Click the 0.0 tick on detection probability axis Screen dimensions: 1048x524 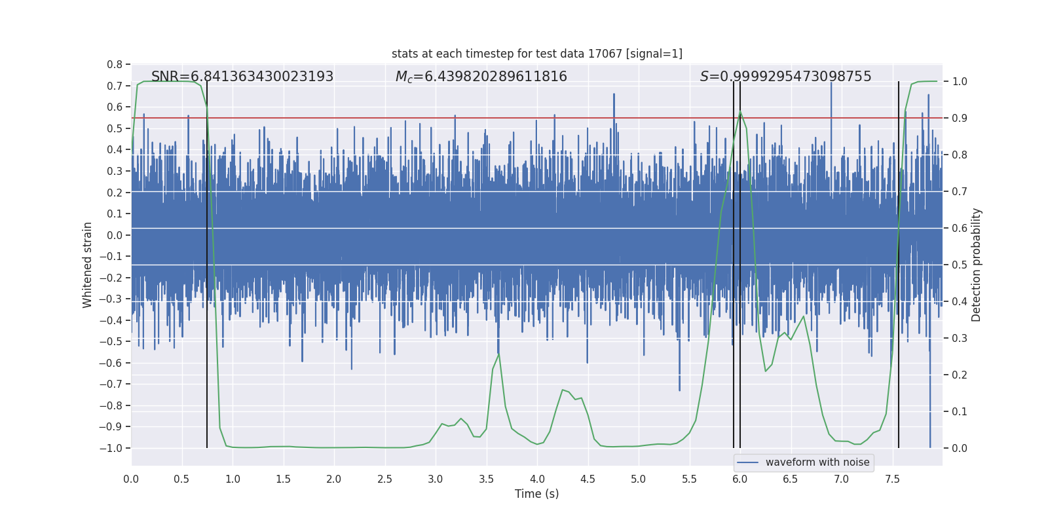[x=960, y=449]
